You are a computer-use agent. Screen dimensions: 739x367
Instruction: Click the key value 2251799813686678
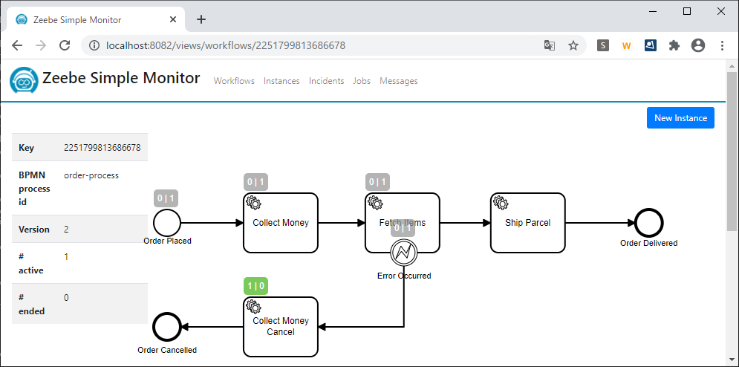pyautogui.click(x=102, y=148)
